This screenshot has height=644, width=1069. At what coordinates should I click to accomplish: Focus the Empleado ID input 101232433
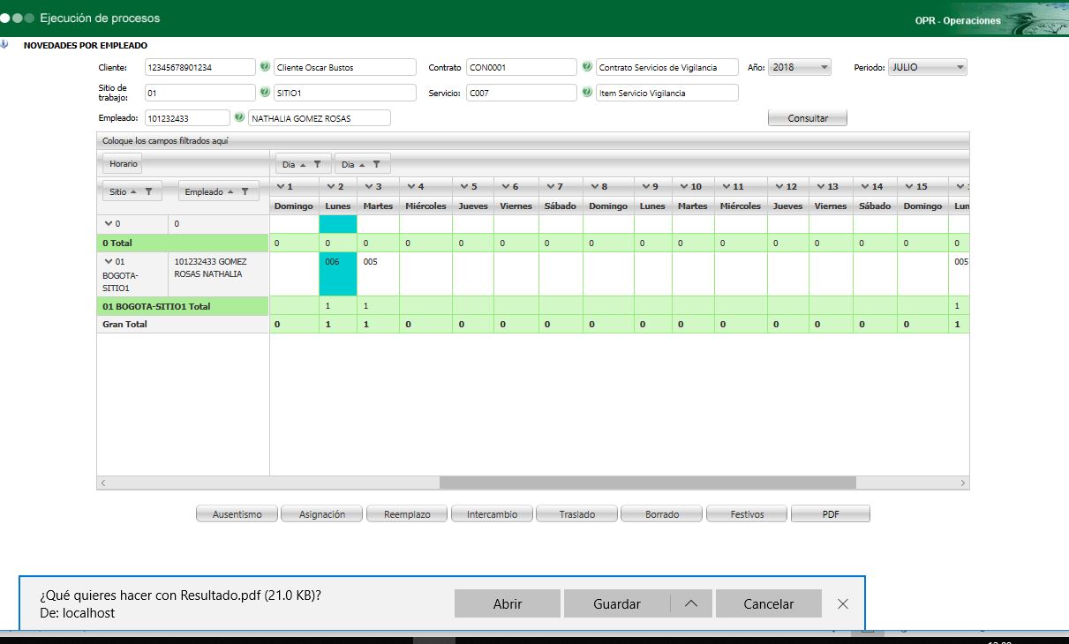[x=186, y=118]
